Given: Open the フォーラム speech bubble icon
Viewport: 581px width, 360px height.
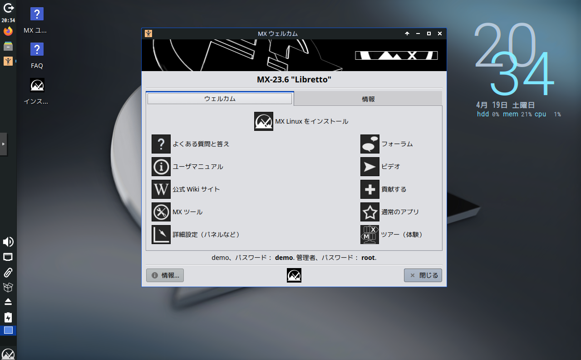Looking at the screenshot, I should coord(370,144).
